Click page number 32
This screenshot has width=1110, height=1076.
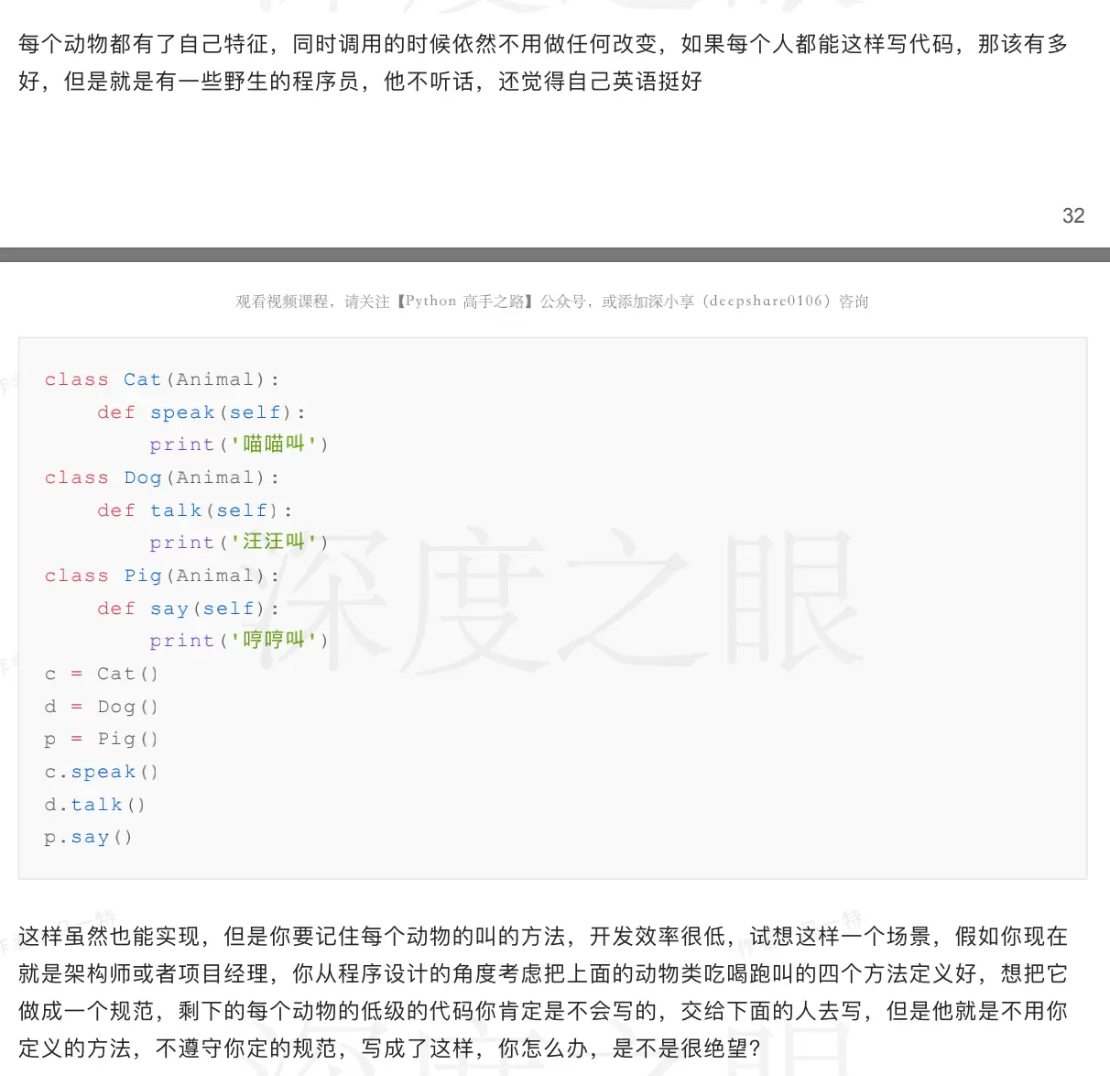[1072, 215]
